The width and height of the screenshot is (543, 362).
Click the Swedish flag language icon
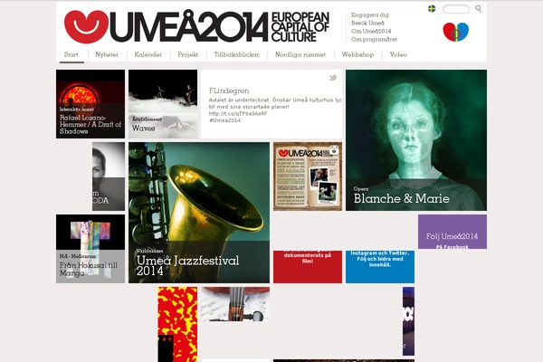(x=432, y=9)
